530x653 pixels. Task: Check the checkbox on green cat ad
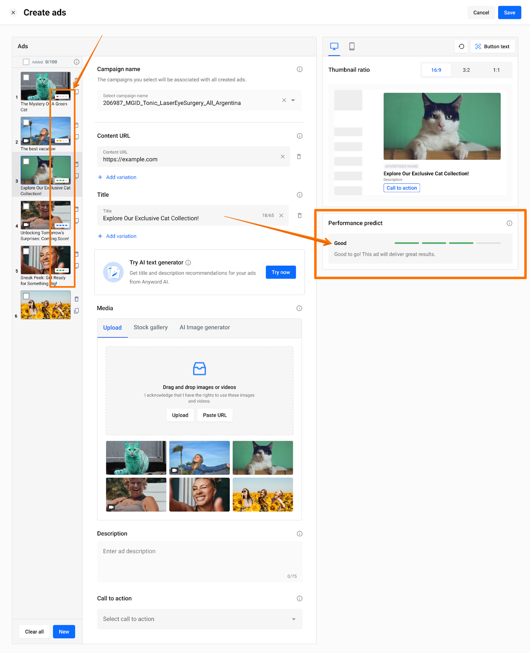click(26, 77)
